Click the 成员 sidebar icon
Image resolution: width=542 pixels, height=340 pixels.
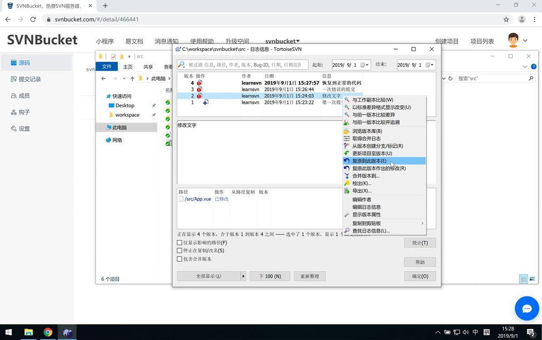coord(14,96)
